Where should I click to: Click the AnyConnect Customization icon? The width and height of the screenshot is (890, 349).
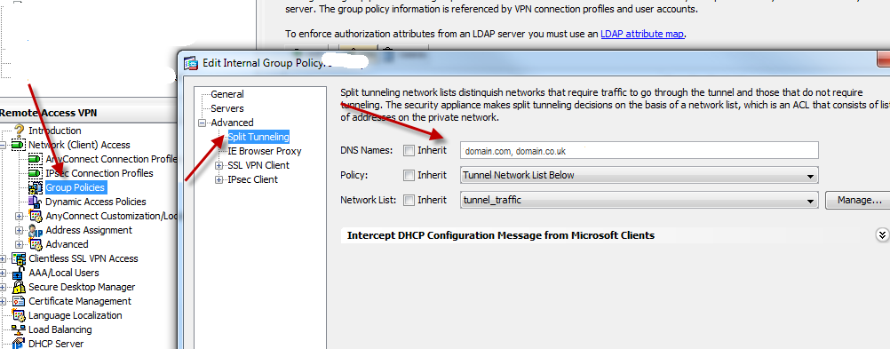36,216
